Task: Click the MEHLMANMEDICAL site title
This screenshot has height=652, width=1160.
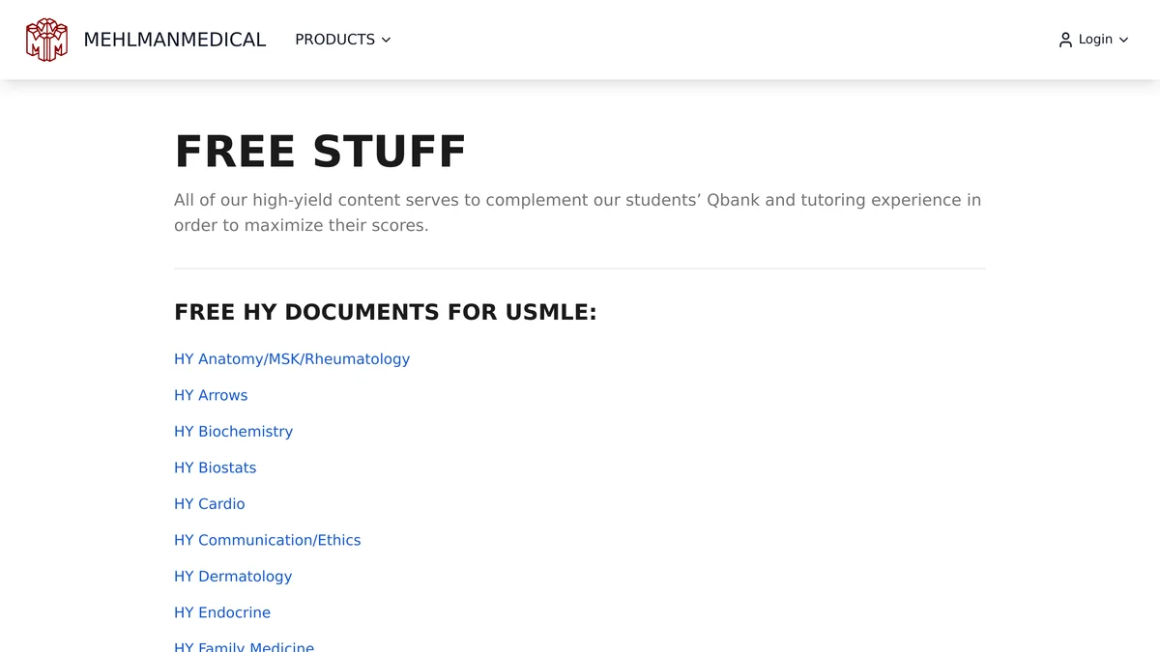Action: [x=175, y=40]
